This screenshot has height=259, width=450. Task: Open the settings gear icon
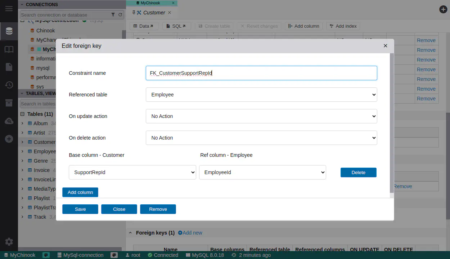pos(9,242)
